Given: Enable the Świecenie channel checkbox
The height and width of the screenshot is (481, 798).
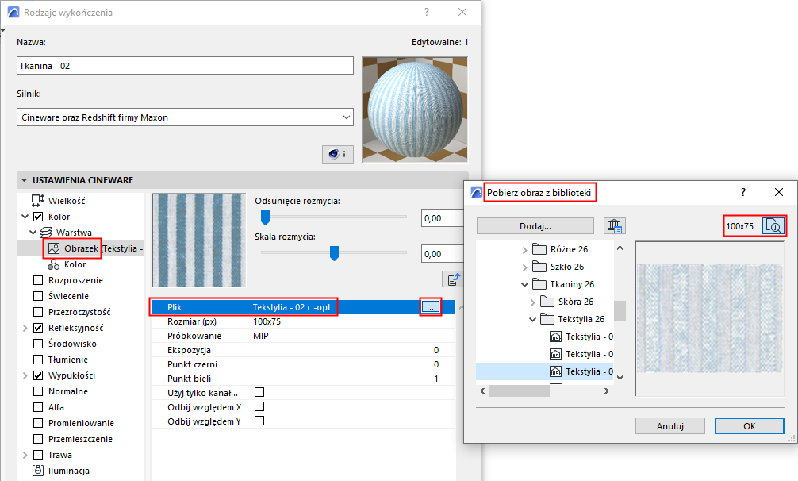Looking at the screenshot, I should click(x=37, y=296).
